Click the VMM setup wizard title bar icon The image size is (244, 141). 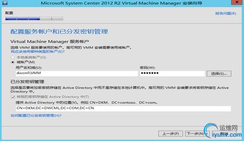[x=5, y=3]
